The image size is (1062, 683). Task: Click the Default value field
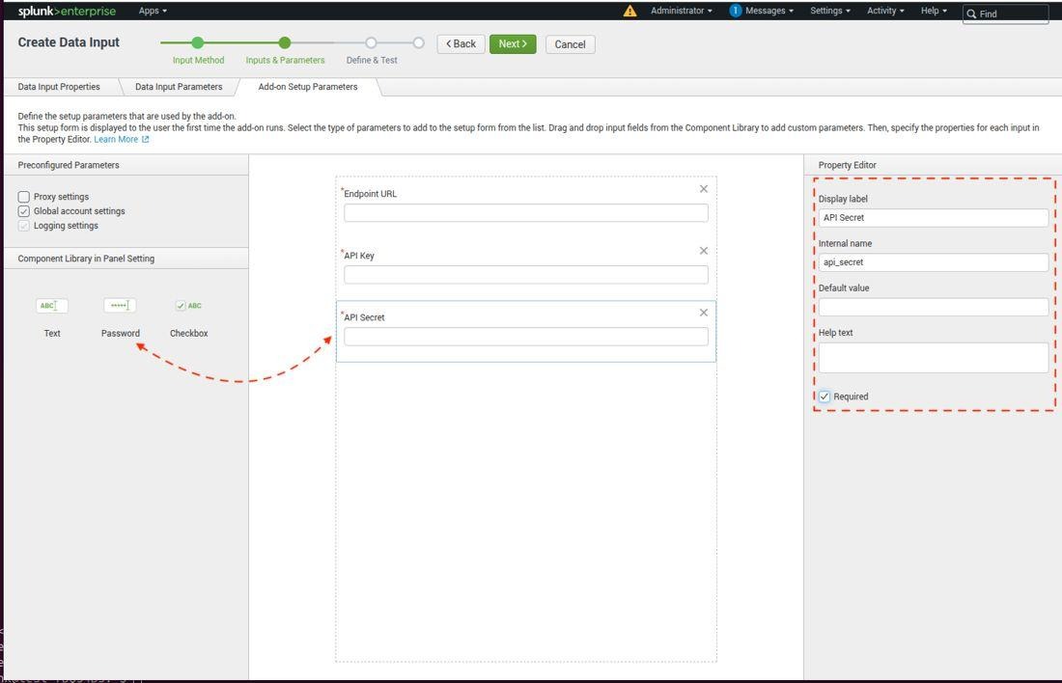coord(934,308)
